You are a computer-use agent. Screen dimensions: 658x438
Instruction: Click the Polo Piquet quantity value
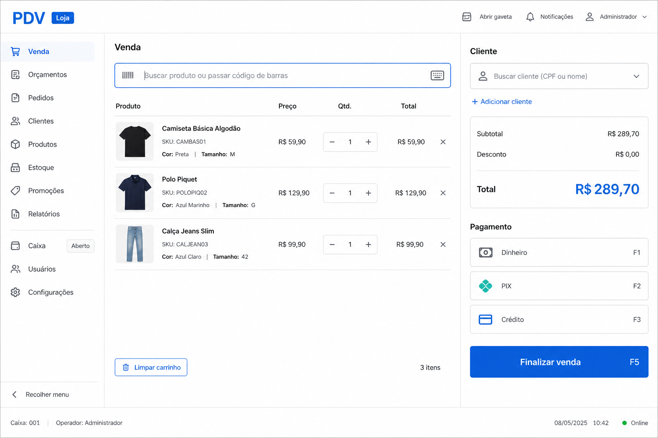click(x=350, y=193)
